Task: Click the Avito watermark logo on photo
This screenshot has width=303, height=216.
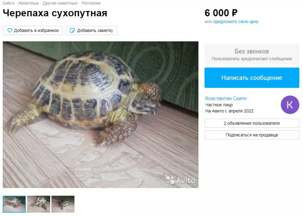Action: pos(181,180)
